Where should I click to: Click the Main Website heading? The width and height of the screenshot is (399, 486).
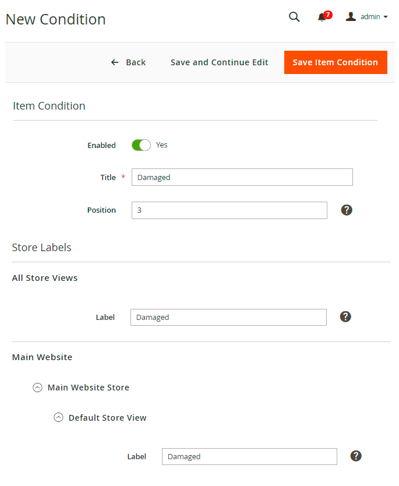click(x=42, y=357)
